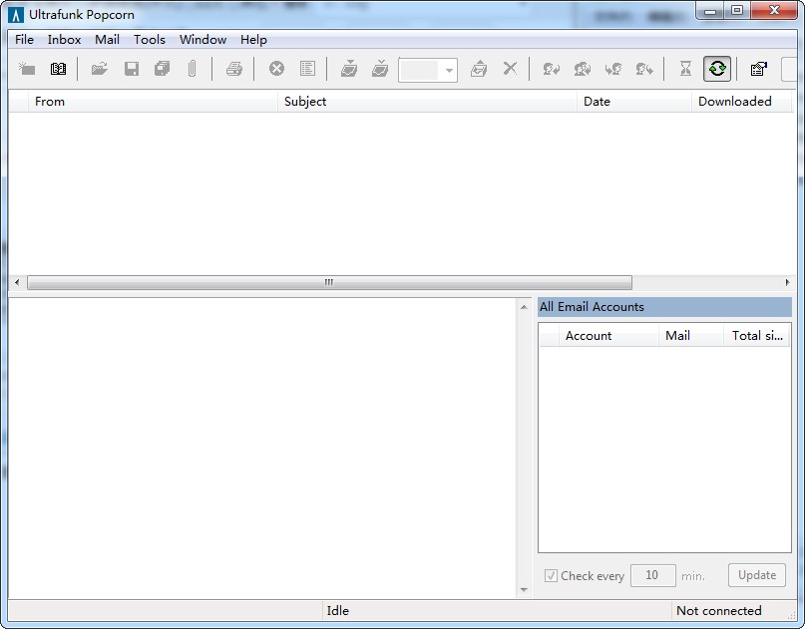The image size is (805, 629).
Task: Click the Print toolbar icon
Action: coord(234,68)
